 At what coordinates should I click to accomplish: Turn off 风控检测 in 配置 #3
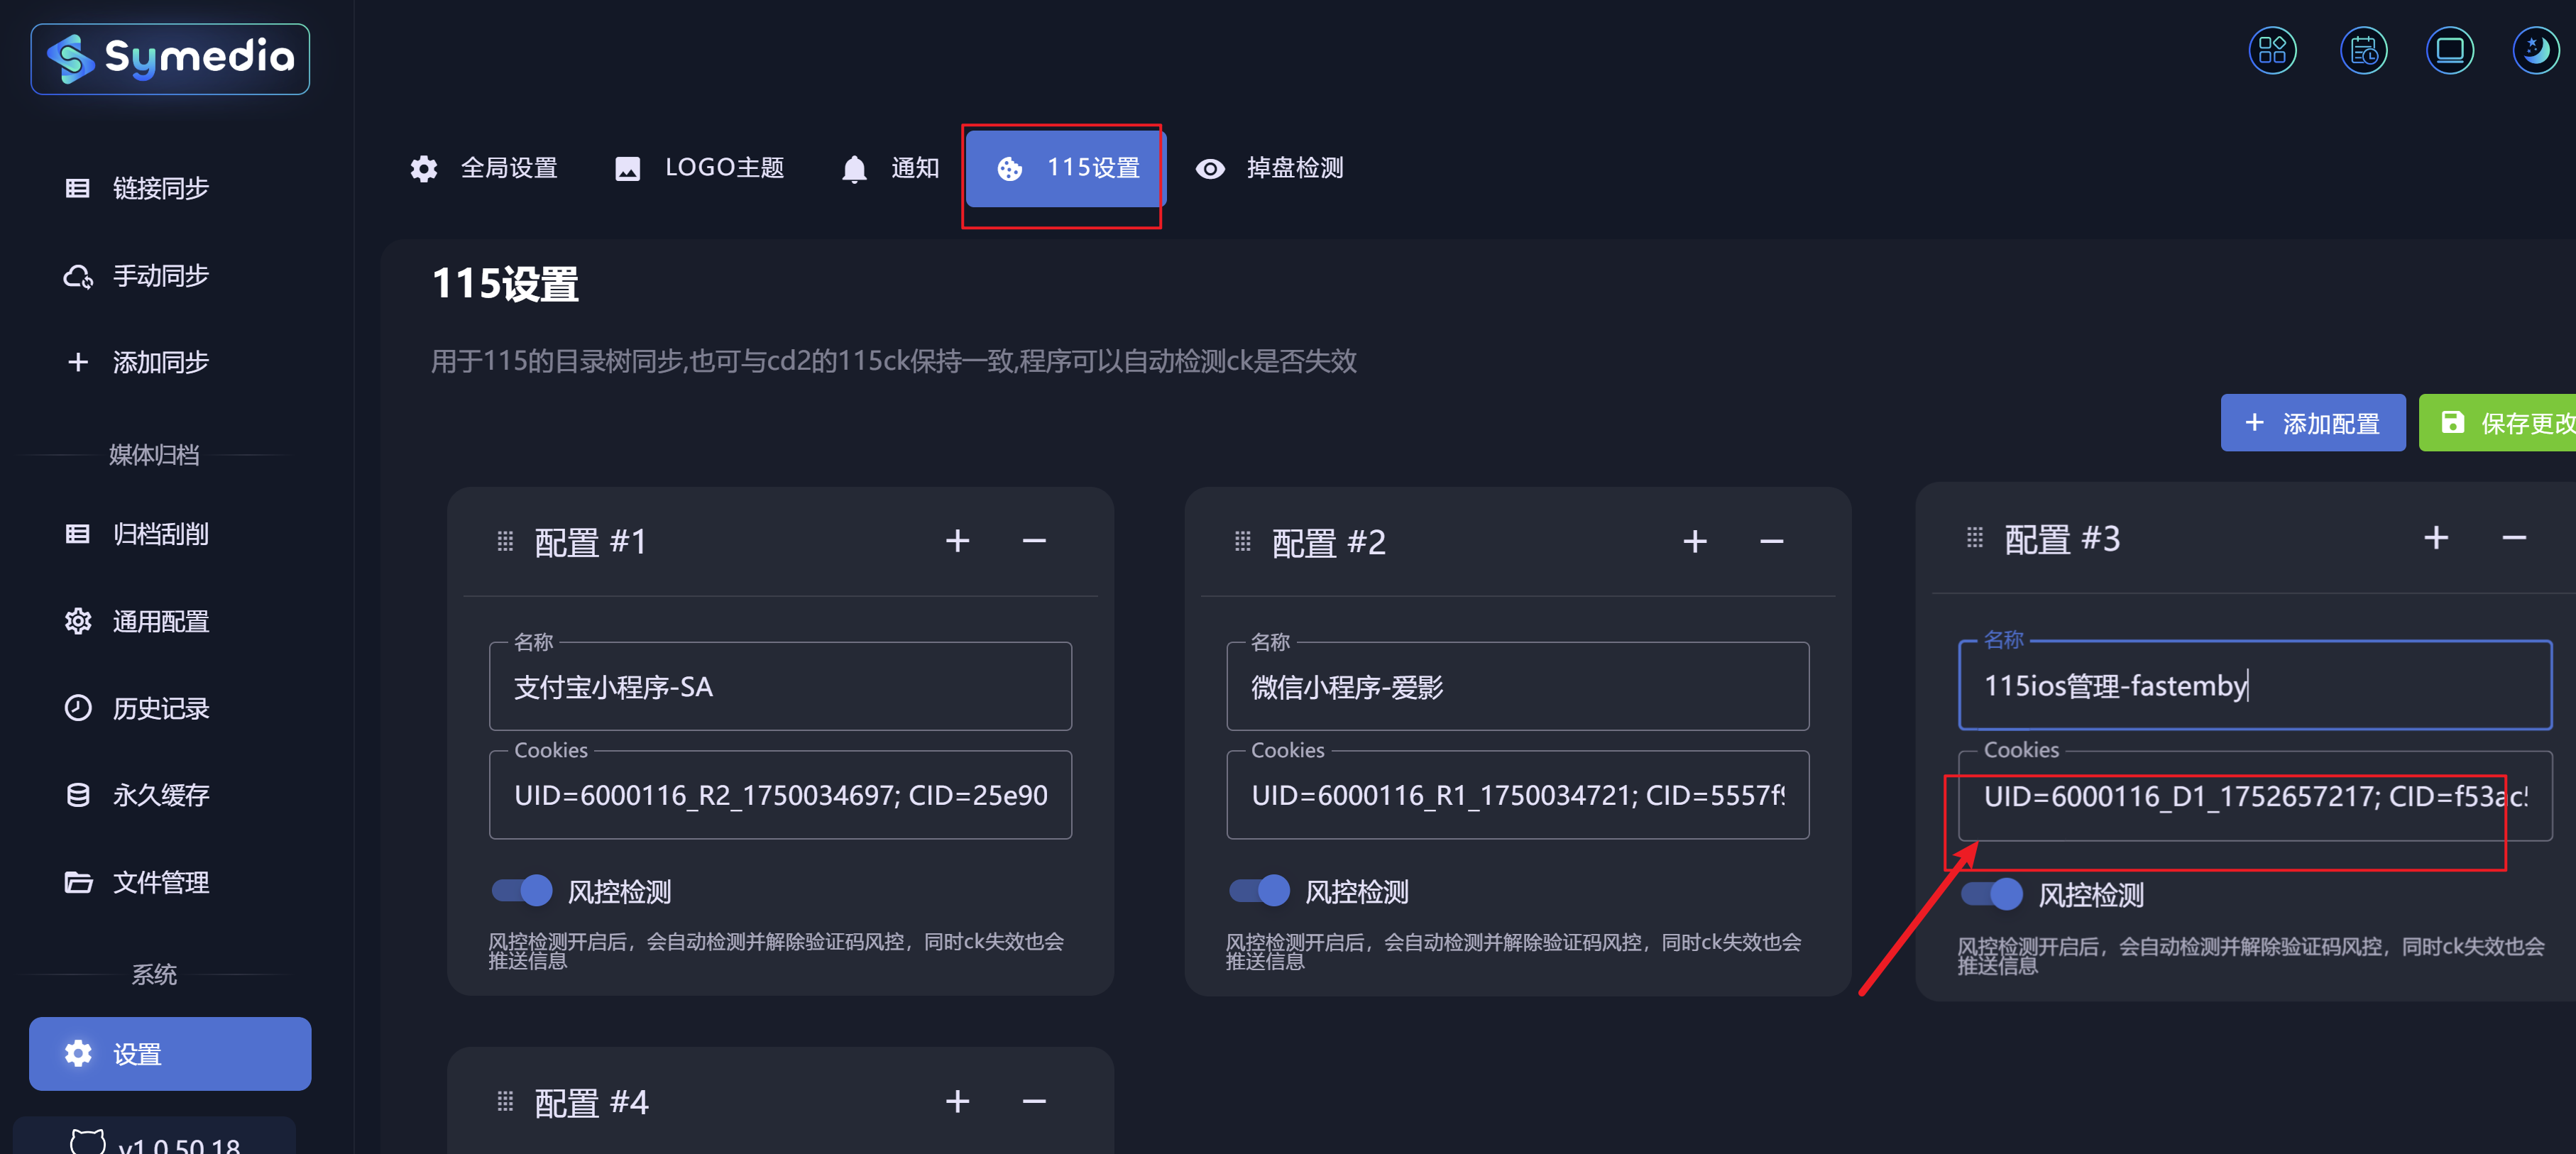[1991, 893]
